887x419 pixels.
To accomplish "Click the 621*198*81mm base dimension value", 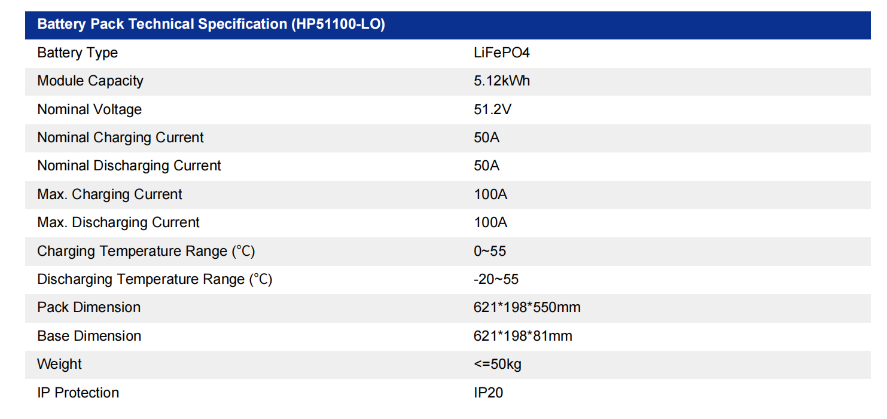I will click(522, 336).
